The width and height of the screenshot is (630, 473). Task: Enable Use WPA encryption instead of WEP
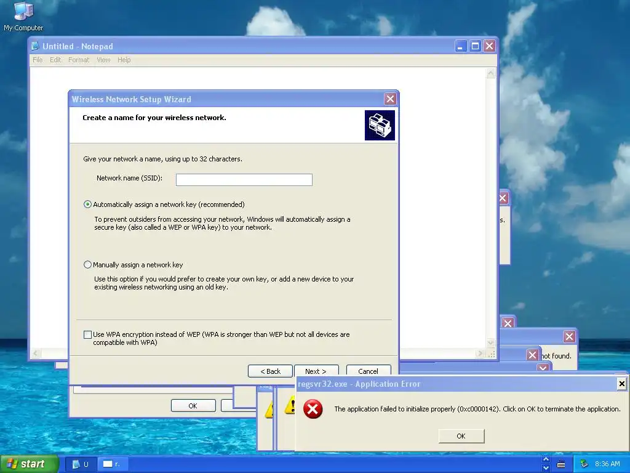coord(87,334)
